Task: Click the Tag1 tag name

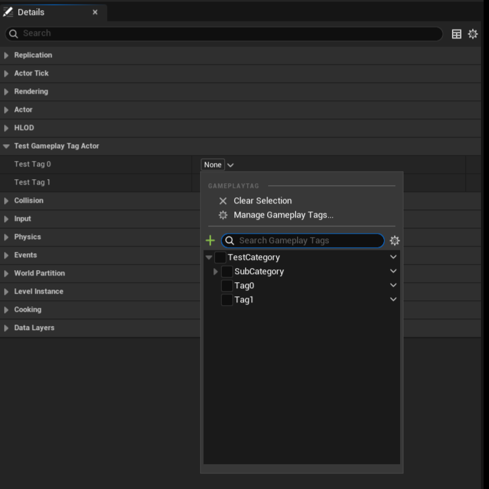Action: pos(244,300)
